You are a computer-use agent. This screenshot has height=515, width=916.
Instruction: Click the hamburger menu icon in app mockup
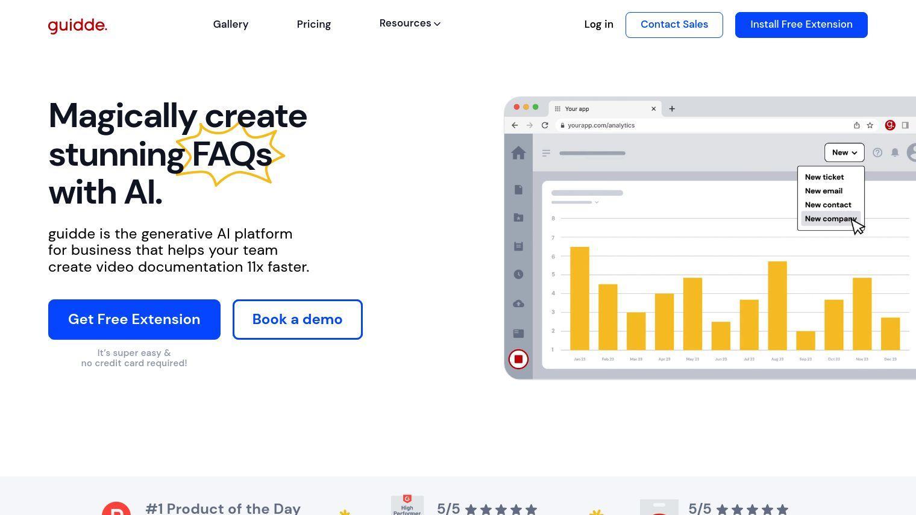coord(546,153)
